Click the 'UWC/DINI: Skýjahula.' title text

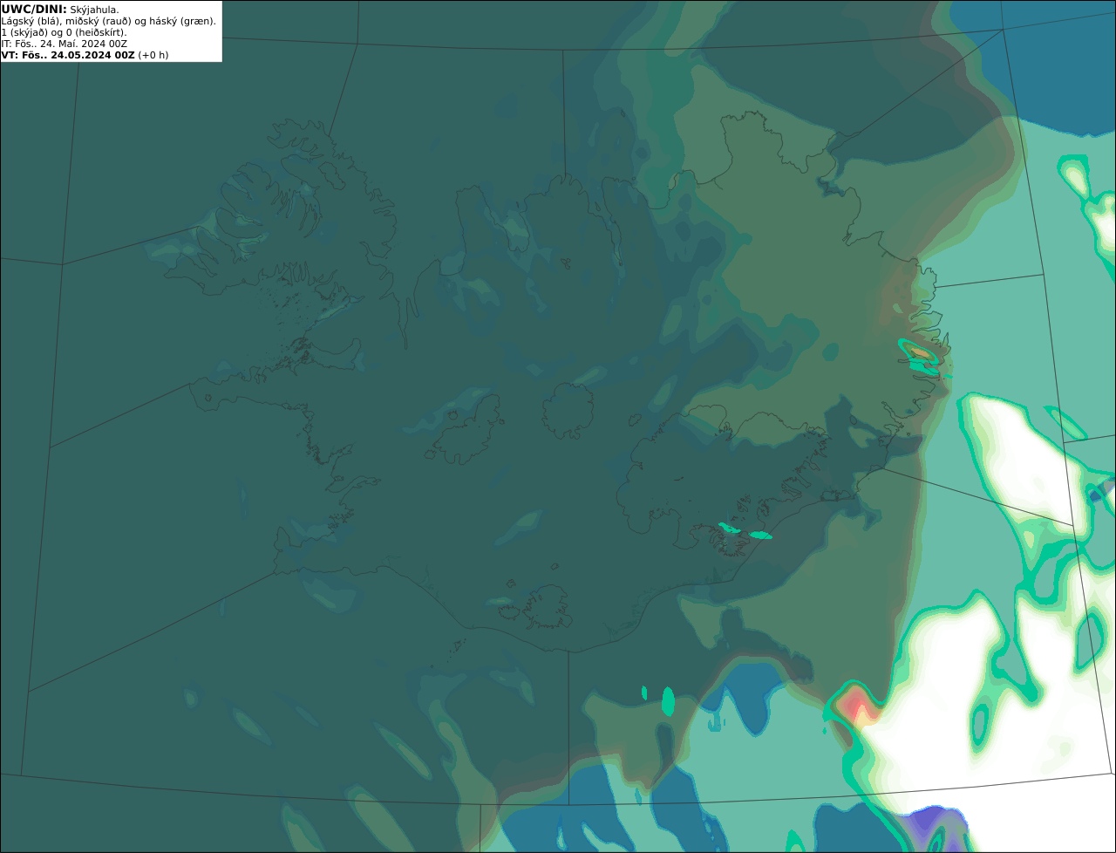click(x=60, y=10)
